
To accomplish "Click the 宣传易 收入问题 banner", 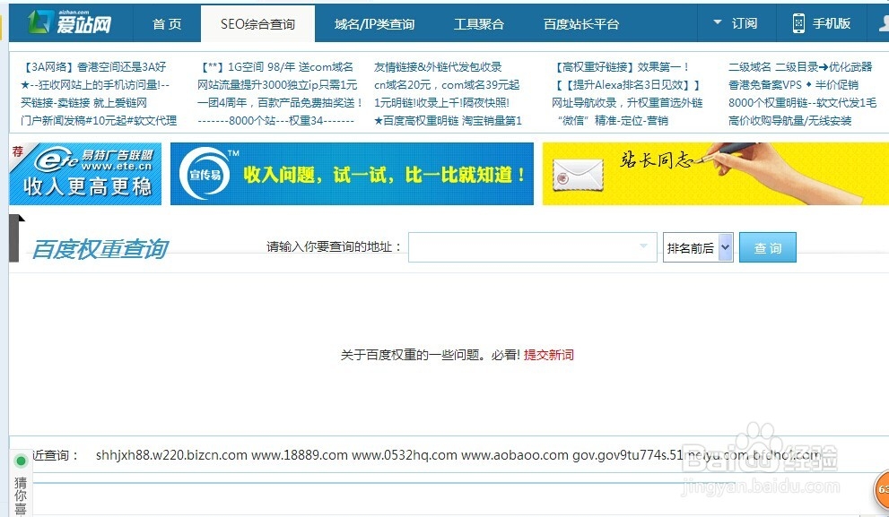I will pos(352,174).
